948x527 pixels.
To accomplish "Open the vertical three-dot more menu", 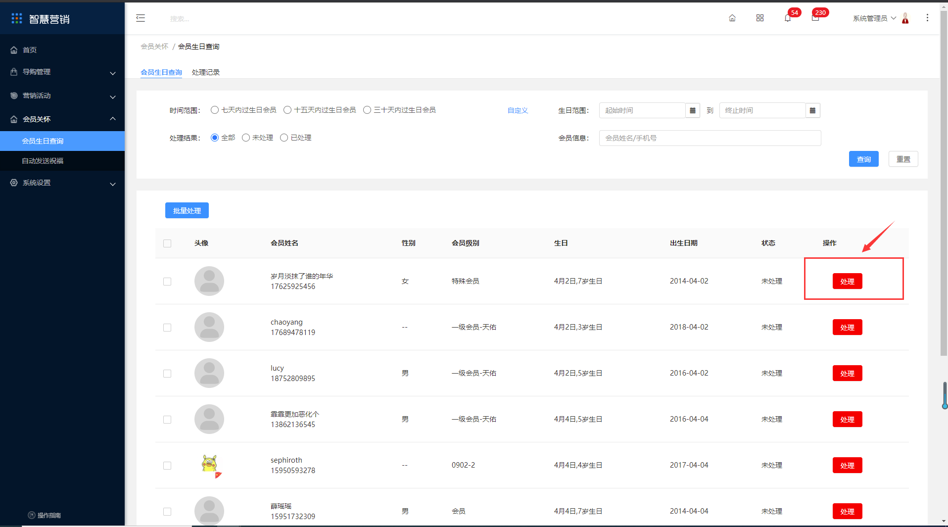I will (x=927, y=18).
